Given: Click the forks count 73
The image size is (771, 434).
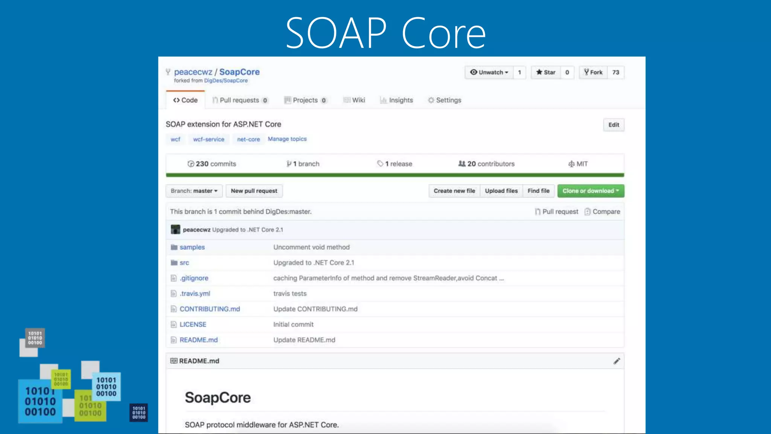Looking at the screenshot, I should (x=616, y=72).
